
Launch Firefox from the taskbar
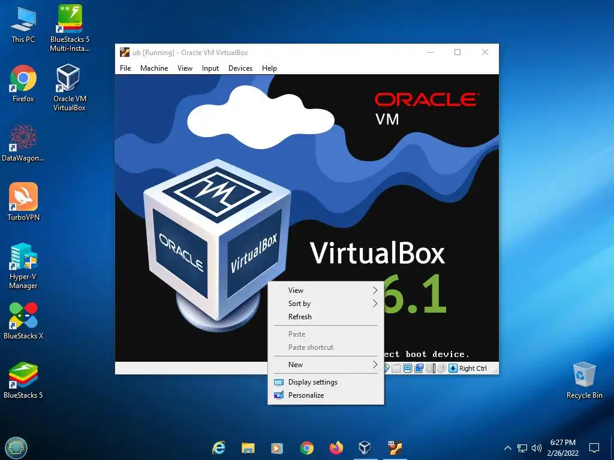[x=336, y=448]
